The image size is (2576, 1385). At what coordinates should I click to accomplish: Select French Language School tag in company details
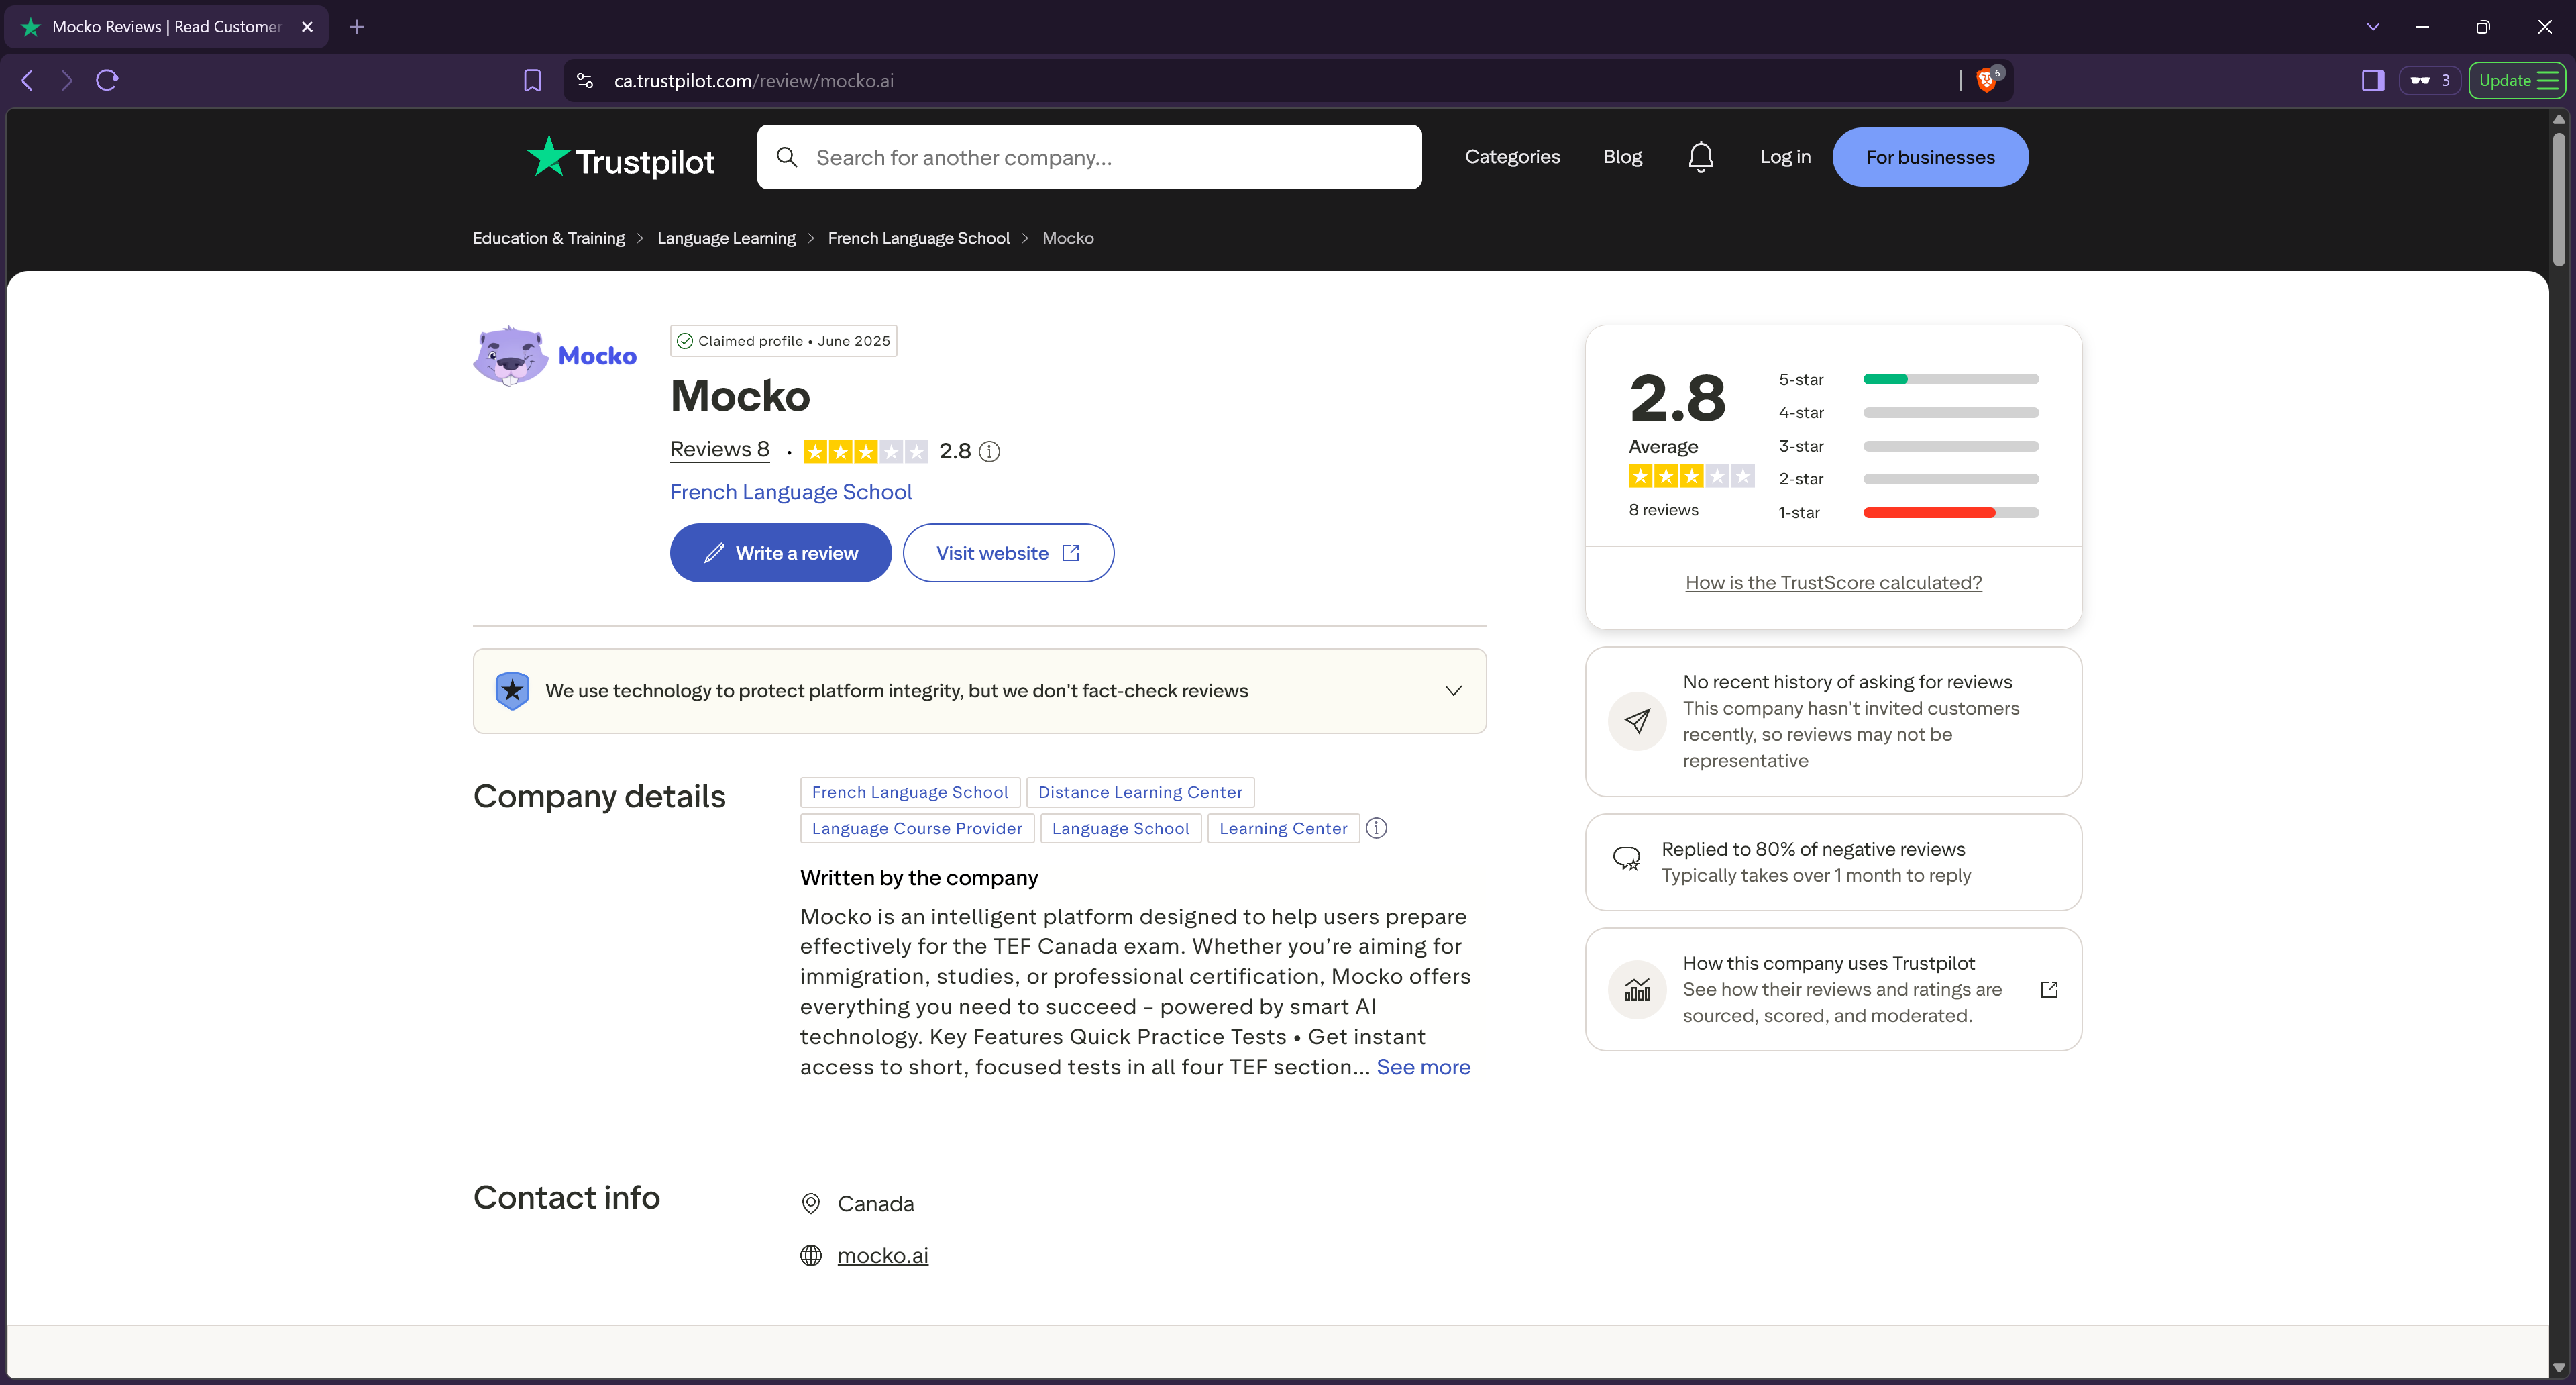click(909, 792)
